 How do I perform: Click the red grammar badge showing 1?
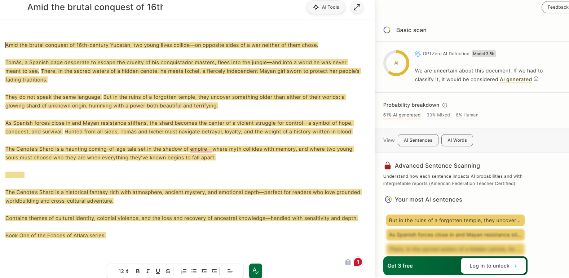click(x=358, y=262)
